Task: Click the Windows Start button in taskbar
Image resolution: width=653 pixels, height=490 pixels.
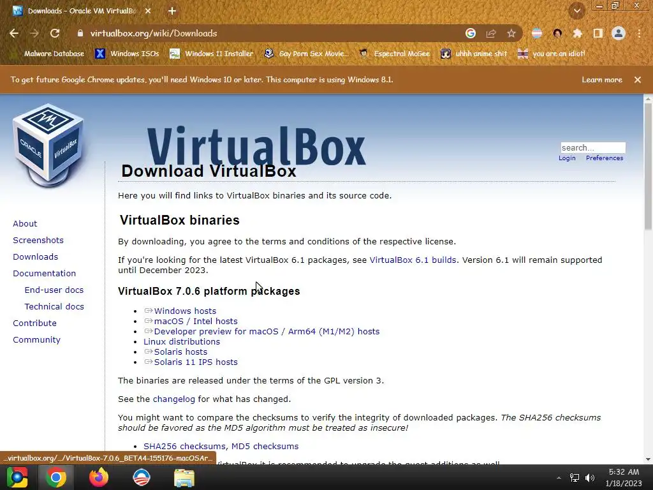Action: (x=17, y=477)
